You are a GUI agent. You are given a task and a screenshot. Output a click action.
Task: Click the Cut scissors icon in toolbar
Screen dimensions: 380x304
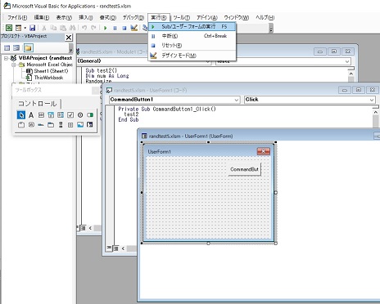pos(43,28)
